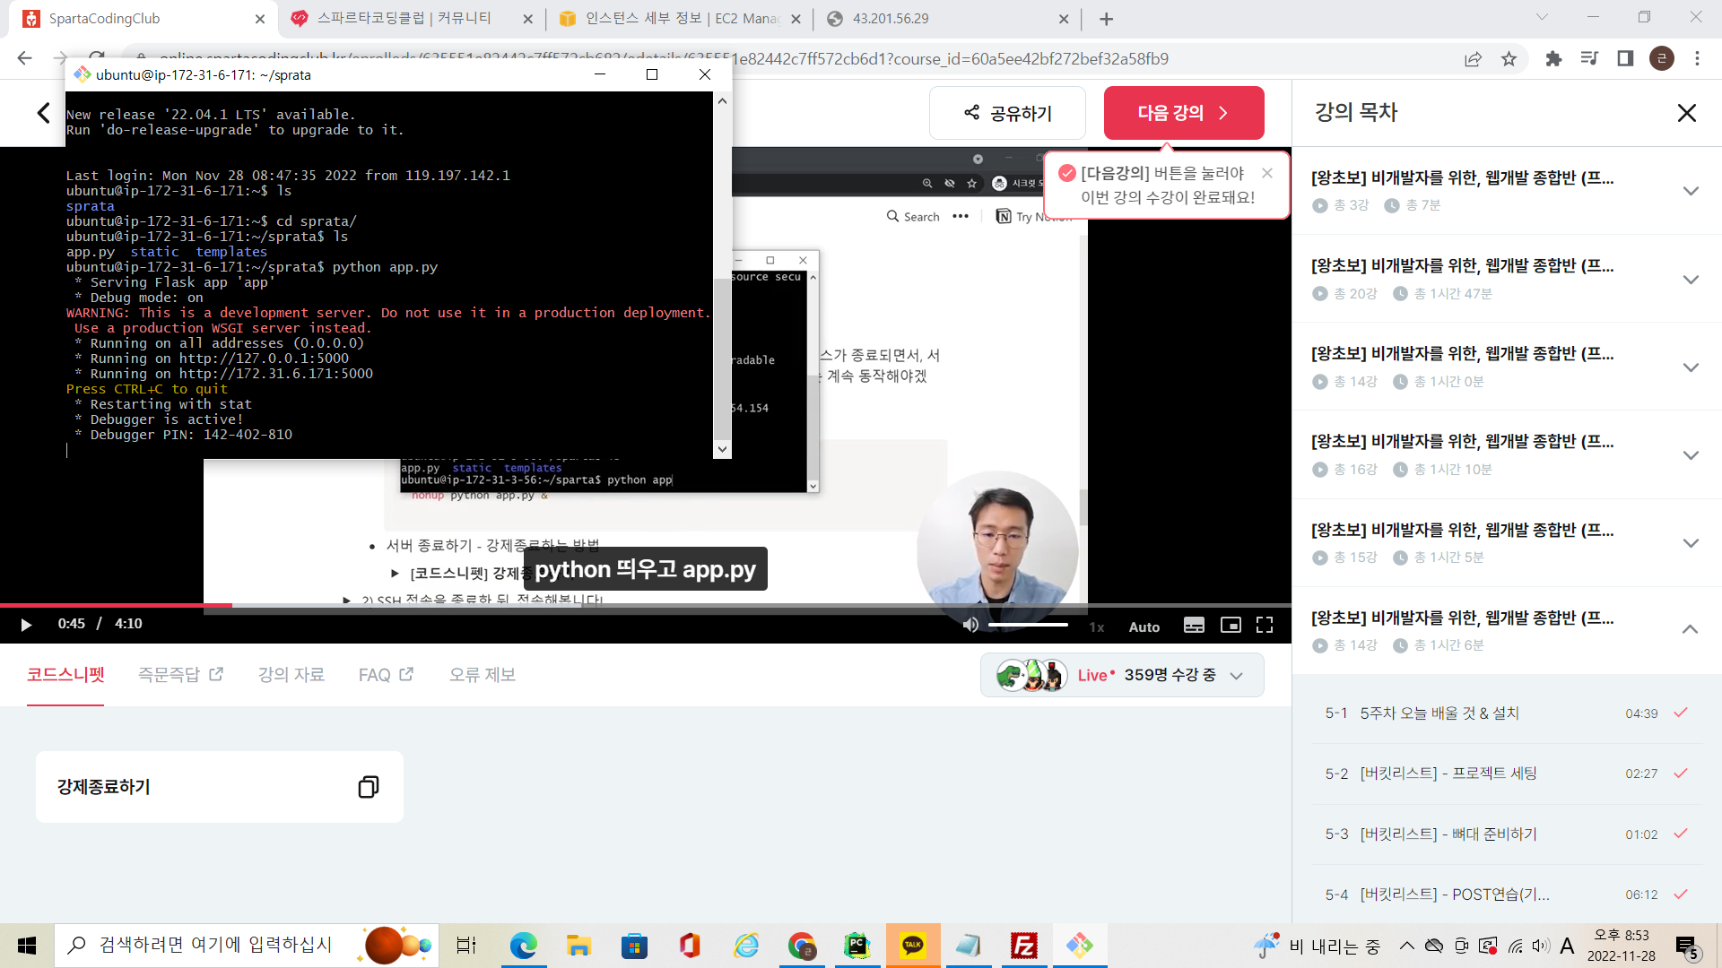The width and height of the screenshot is (1722, 968).
Task: Adjust the video volume slider
Action: pos(1028,625)
